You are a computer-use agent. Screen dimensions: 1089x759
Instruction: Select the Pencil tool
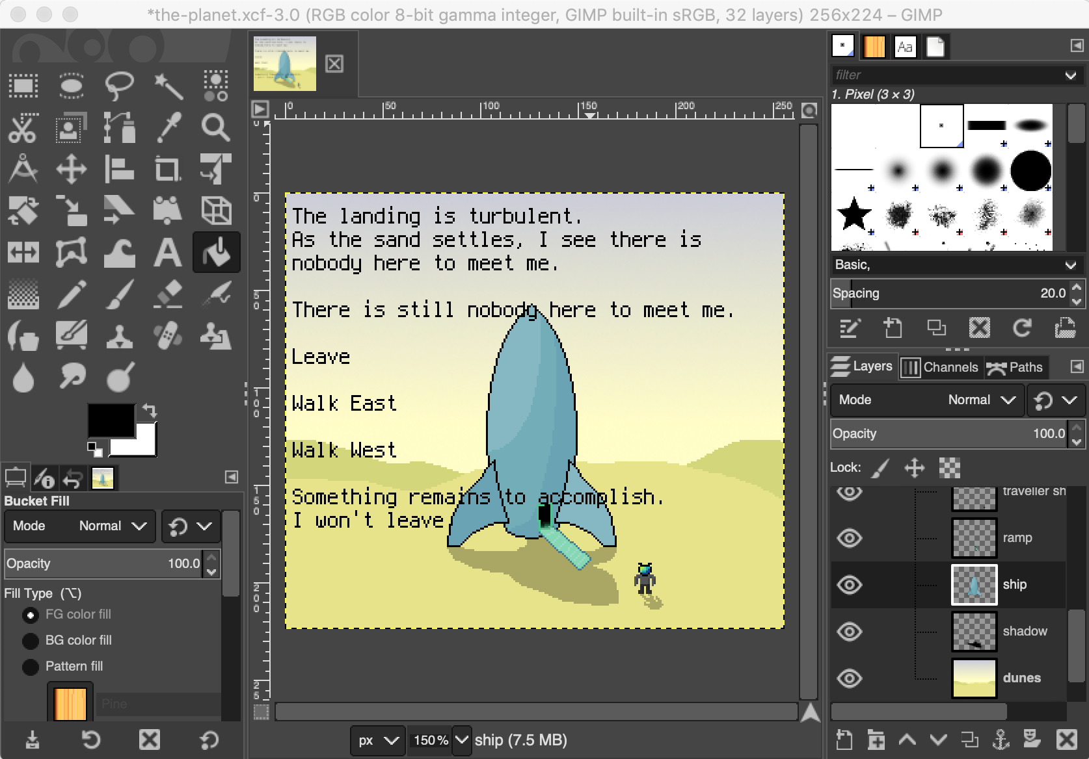click(x=72, y=294)
